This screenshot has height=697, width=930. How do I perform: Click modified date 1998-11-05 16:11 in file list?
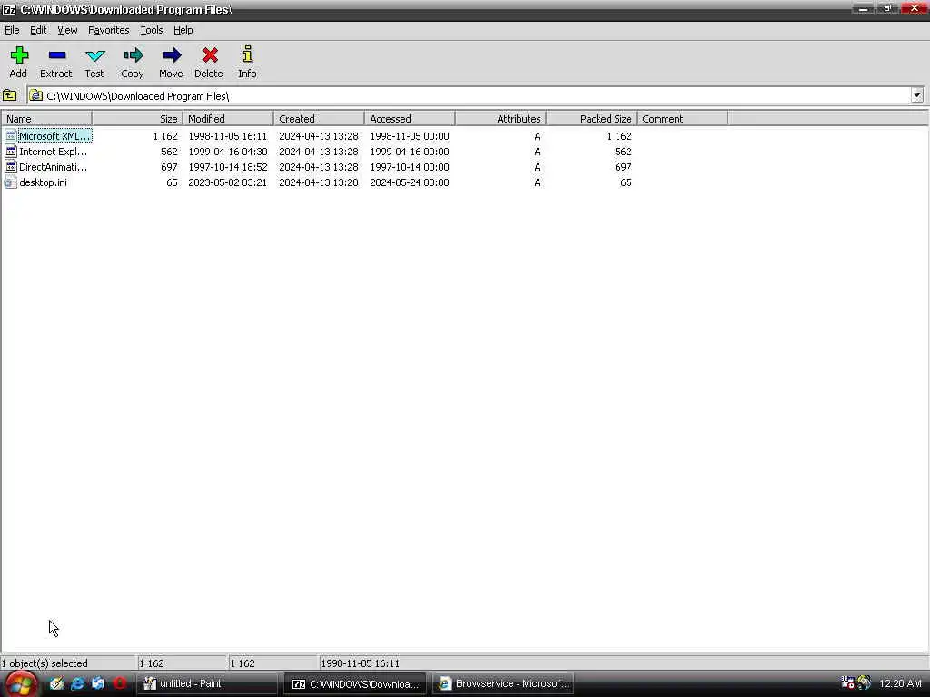coord(228,136)
